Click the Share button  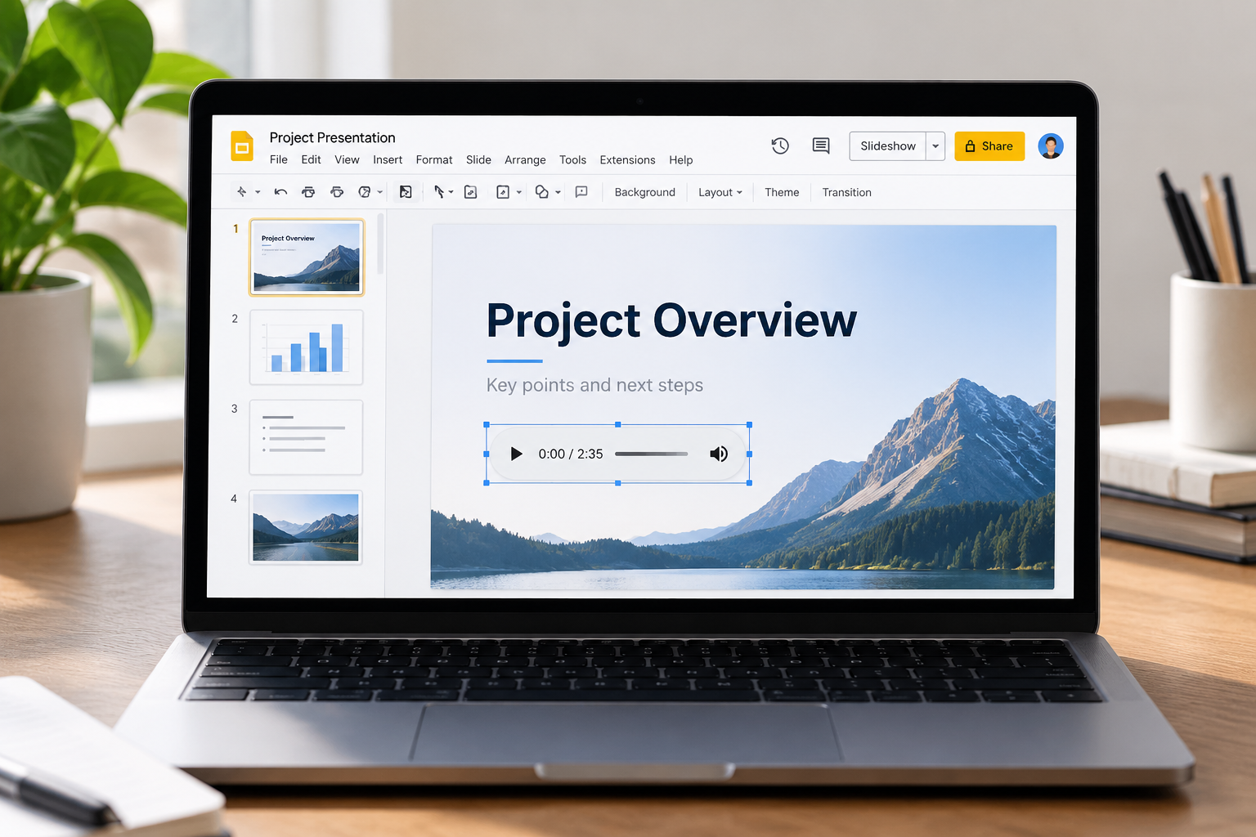coord(989,146)
